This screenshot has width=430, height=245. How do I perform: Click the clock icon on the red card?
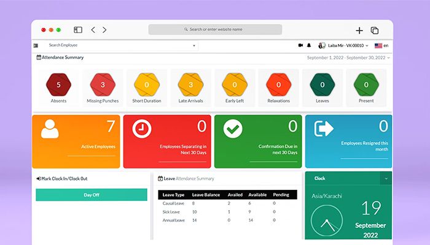click(142, 129)
